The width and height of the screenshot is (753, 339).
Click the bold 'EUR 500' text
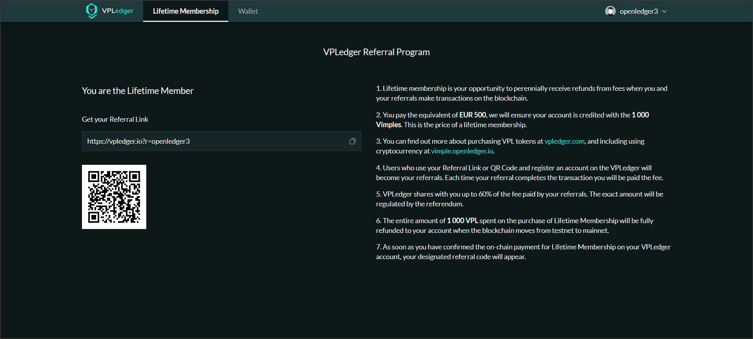pyautogui.click(x=472, y=115)
